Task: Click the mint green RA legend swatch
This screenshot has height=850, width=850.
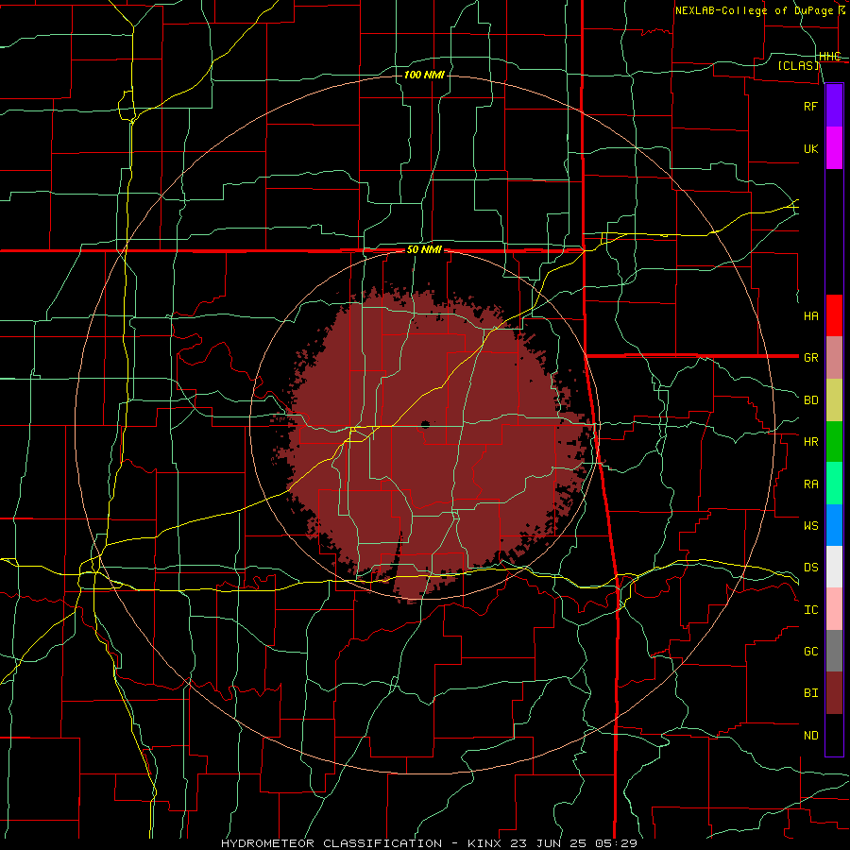Action: point(834,484)
